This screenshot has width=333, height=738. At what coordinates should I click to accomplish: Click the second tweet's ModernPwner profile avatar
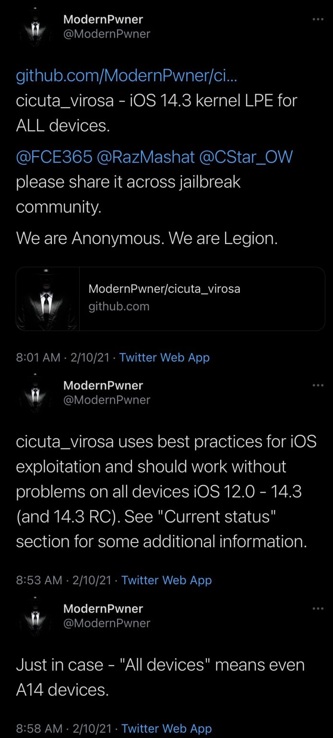coord(35,393)
